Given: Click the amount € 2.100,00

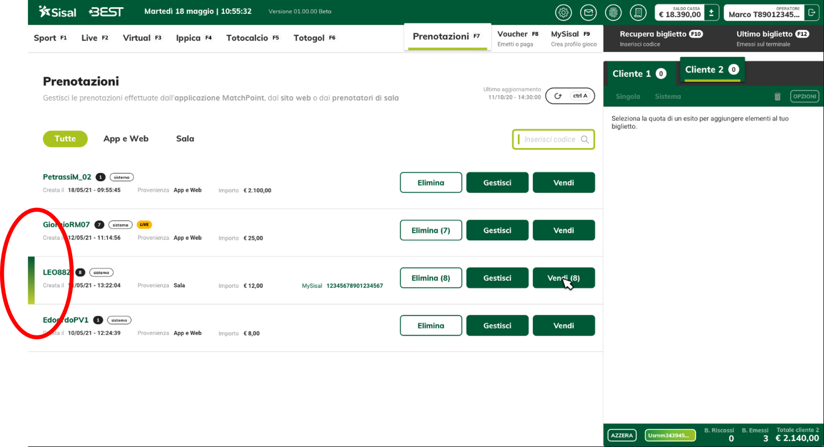Looking at the screenshot, I should pyautogui.click(x=257, y=190).
